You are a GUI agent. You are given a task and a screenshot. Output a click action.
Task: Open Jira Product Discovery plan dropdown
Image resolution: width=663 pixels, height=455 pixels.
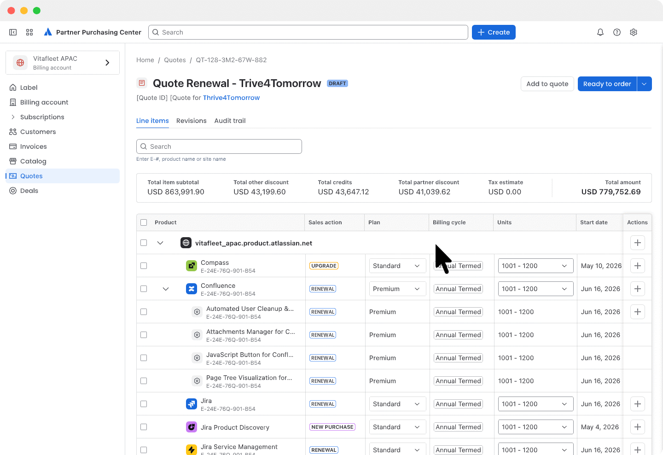tap(397, 427)
